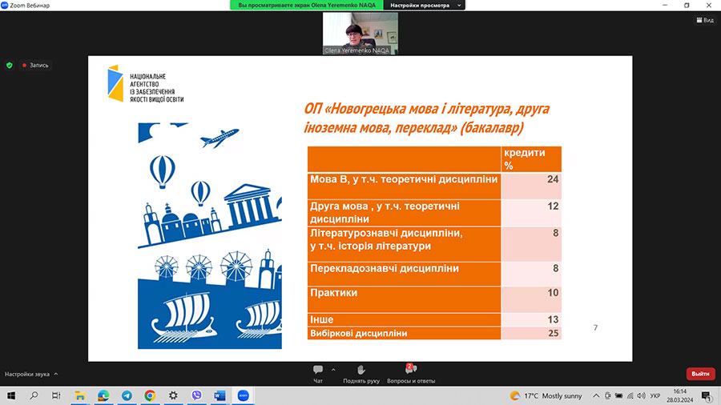Viewport: 721px width, 405px height.
Task: Open the volume tray icon
Action: pos(642,396)
